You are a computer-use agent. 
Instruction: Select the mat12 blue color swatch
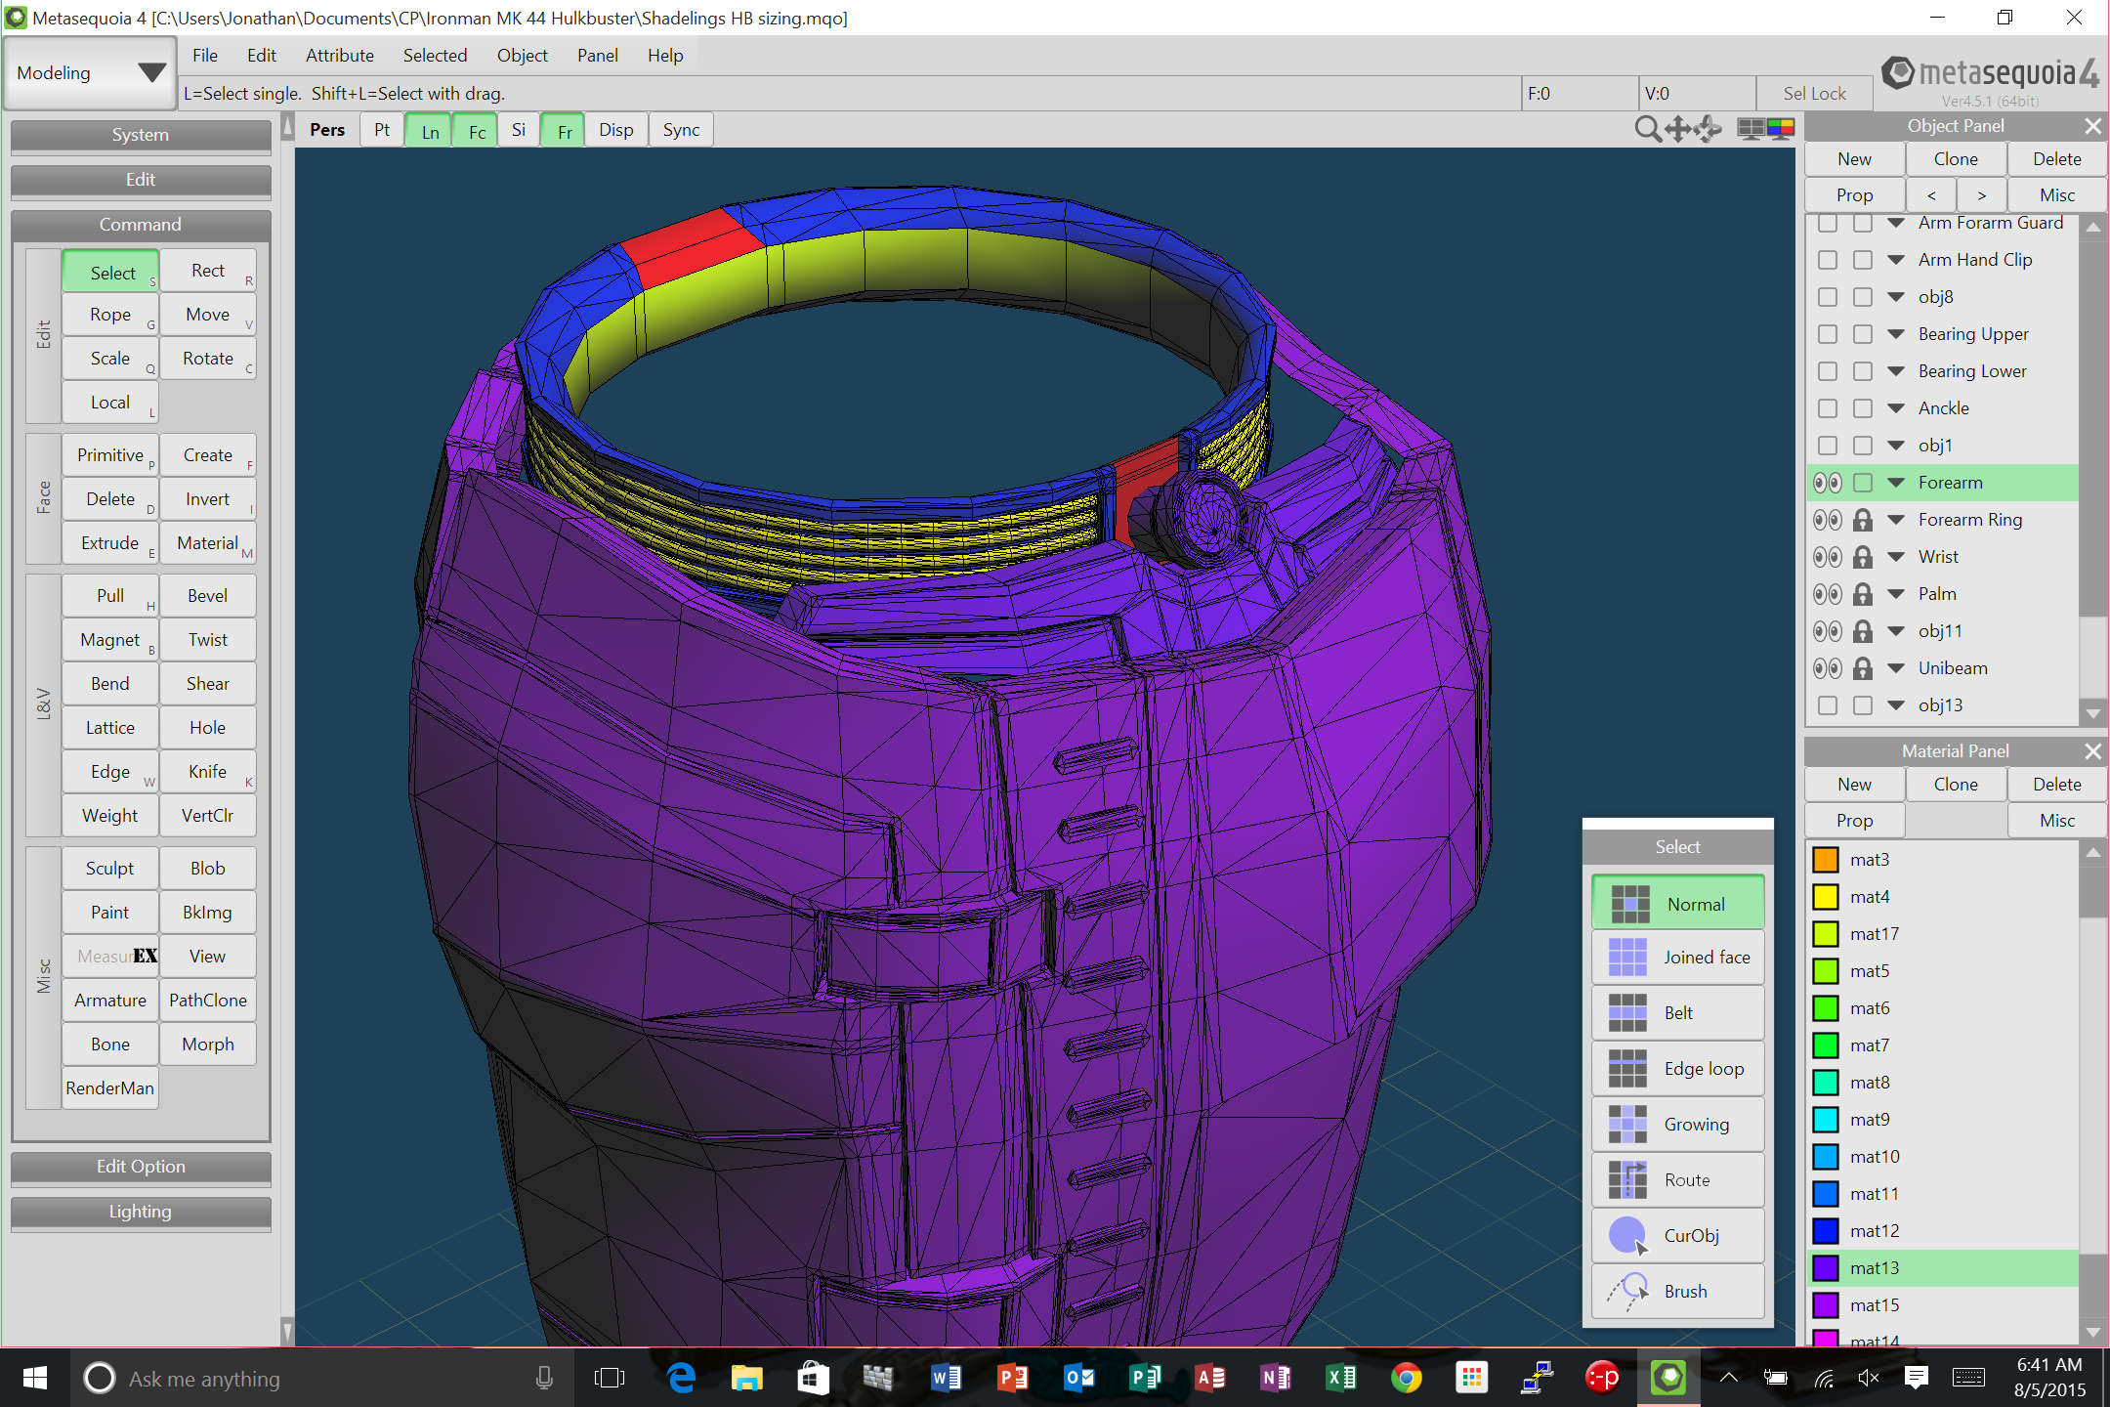coord(1825,1231)
